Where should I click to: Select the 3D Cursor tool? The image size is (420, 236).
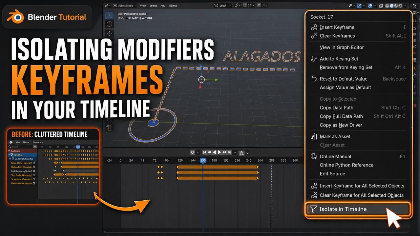coord(109,24)
